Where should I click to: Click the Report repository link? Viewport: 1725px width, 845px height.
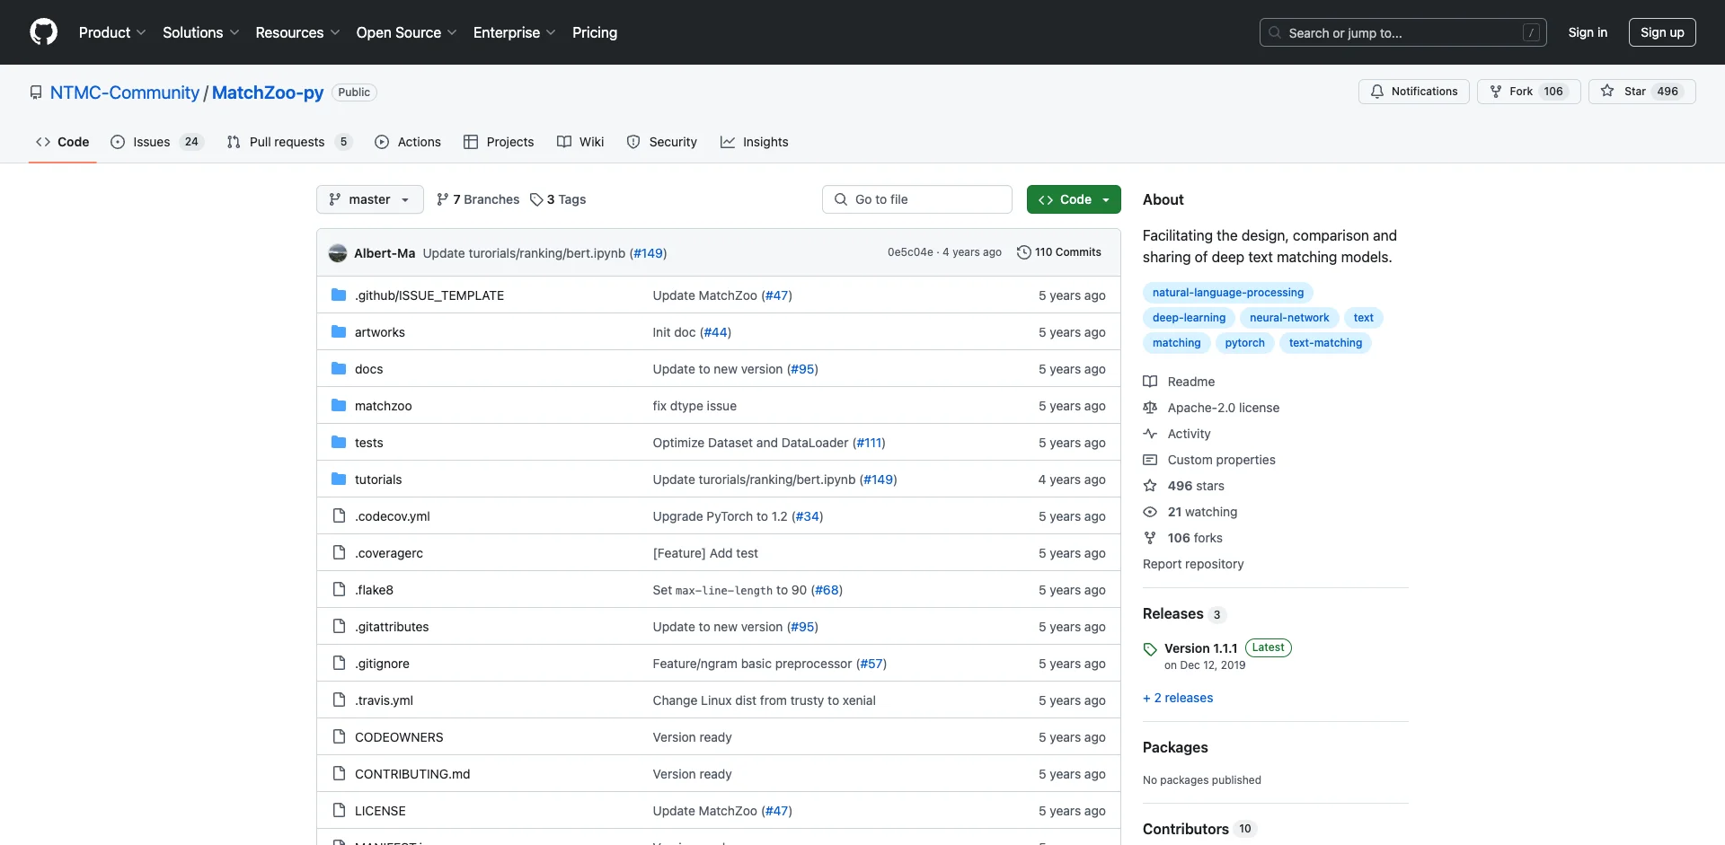(x=1193, y=564)
